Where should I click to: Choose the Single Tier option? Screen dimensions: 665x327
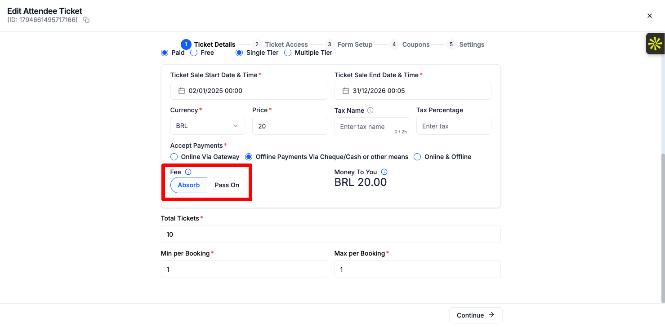[x=240, y=53]
